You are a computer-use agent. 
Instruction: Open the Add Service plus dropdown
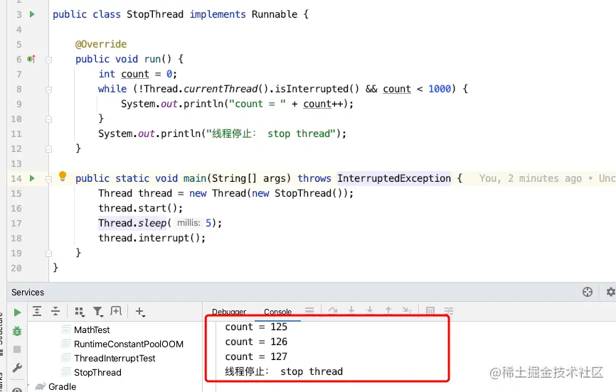140,312
